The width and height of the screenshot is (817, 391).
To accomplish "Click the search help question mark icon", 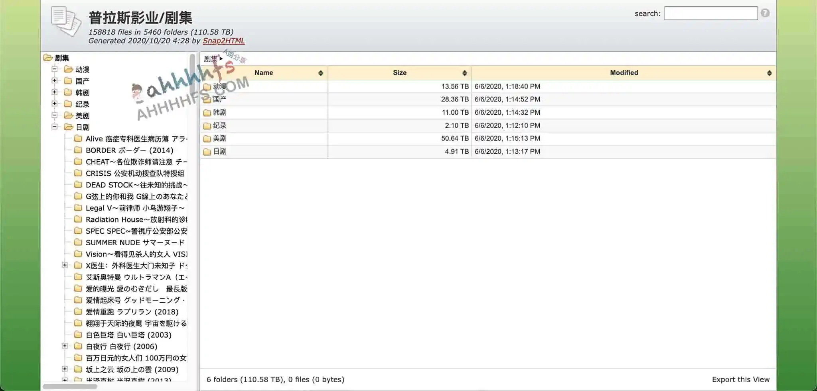I will (765, 13).
